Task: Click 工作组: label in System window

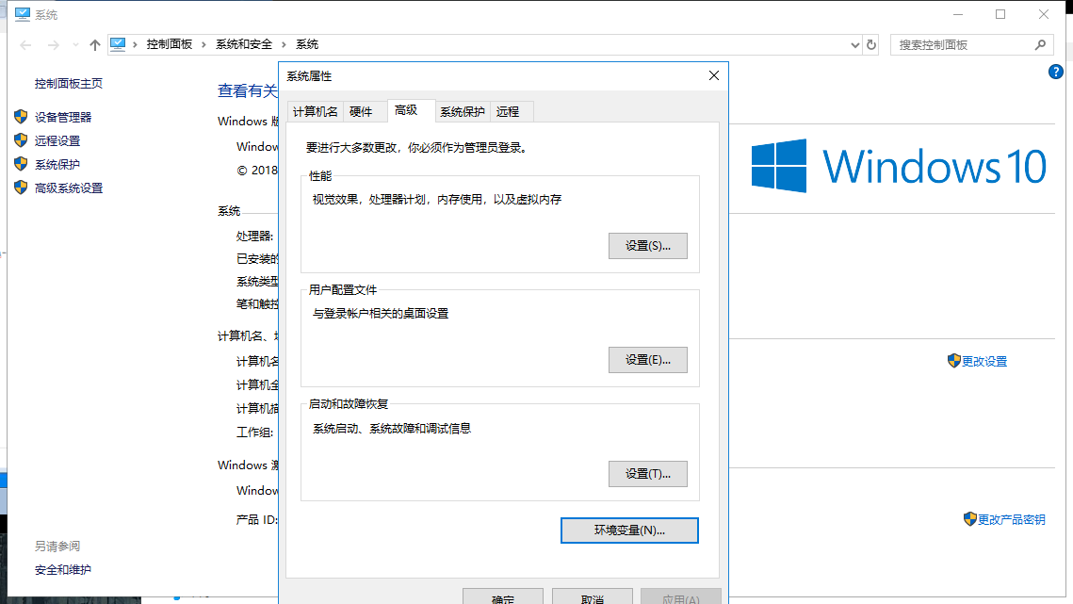Action: point(254,433)
